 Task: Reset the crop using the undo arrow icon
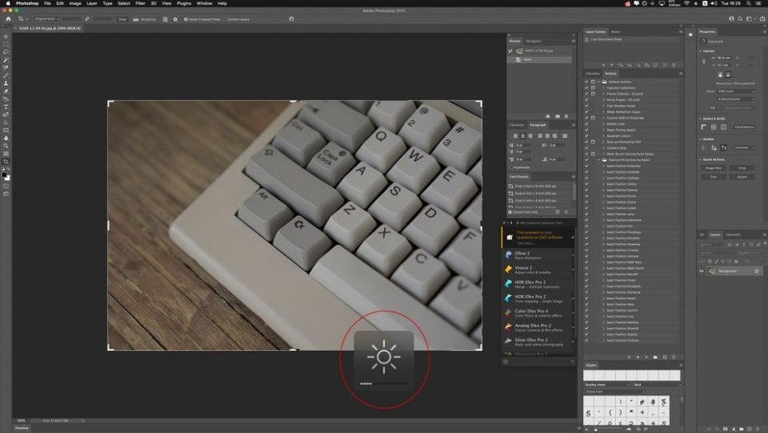292,19
